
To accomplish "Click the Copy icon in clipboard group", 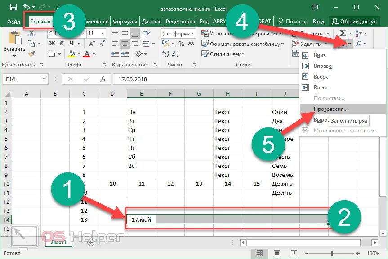I will [x=31, y=44].
